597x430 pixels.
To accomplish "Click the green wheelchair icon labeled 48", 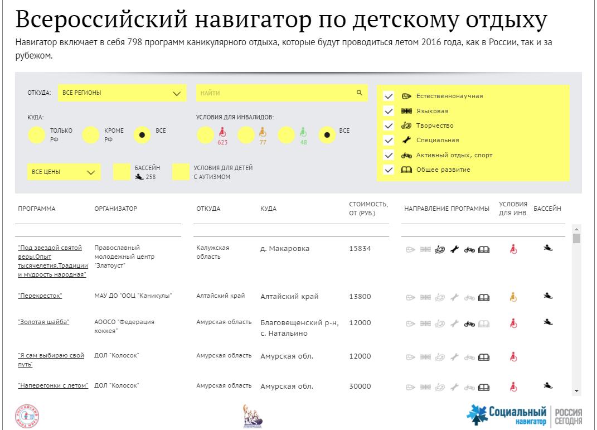I will click(x=303, y=132).
